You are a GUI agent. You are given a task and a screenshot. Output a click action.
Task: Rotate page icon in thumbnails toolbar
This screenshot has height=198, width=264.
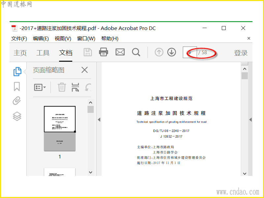point(88,87)
